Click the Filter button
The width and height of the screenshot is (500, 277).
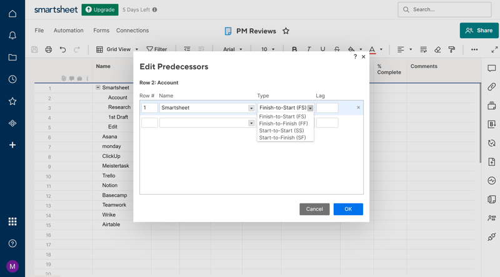click(157, 49)
